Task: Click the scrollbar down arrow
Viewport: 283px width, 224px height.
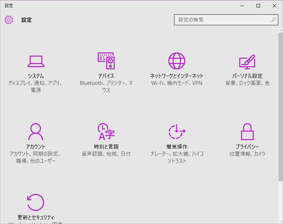Action: [281, 222]
